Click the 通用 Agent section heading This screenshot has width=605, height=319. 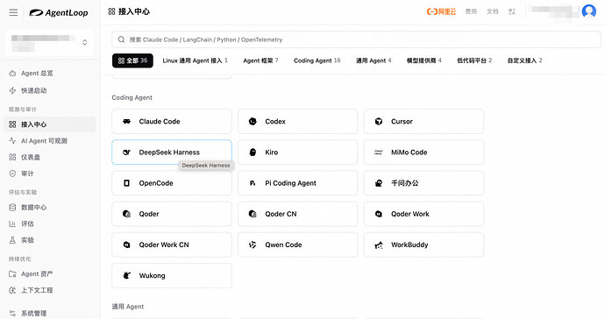point(128,307)
